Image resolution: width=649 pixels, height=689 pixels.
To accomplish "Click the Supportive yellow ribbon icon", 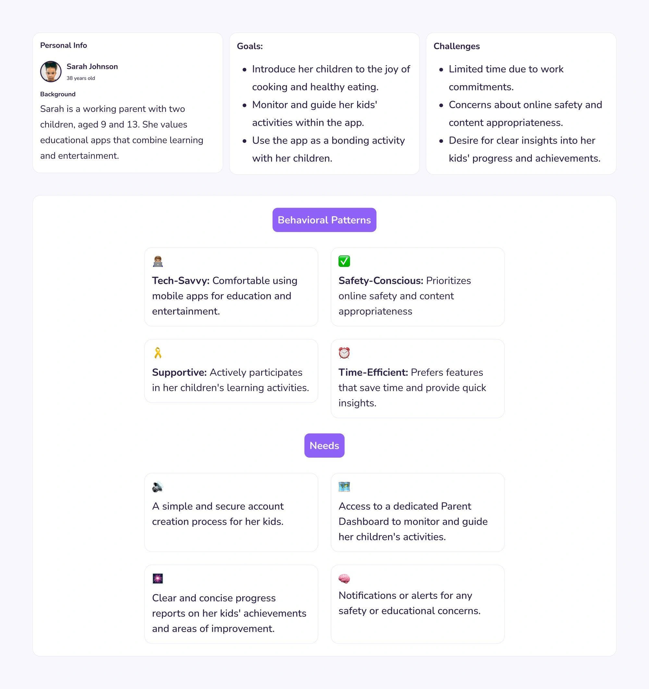I will pyautogui.click(x=157, y=352).
